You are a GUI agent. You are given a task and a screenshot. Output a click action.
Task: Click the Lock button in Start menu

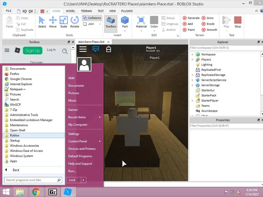pos(74,180)
